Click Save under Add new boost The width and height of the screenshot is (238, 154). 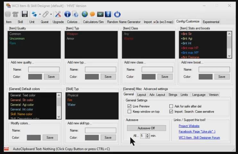tap(222, 77)
